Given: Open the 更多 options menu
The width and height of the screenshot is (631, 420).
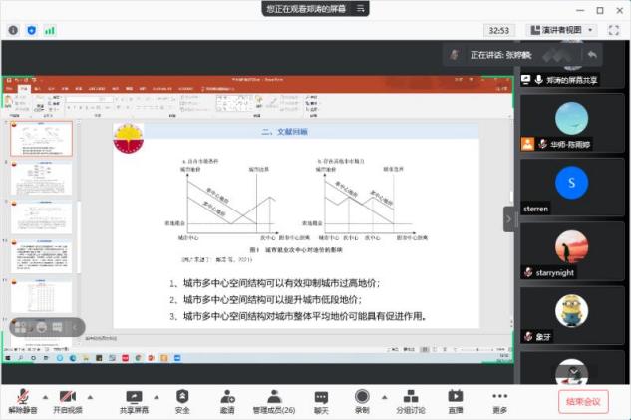Looking at the screenshot, I should pos(499,396).
